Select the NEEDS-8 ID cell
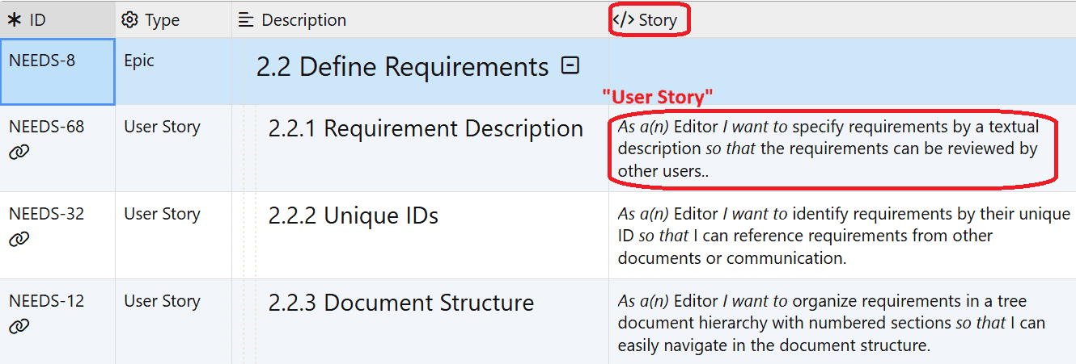 [57, 71]
